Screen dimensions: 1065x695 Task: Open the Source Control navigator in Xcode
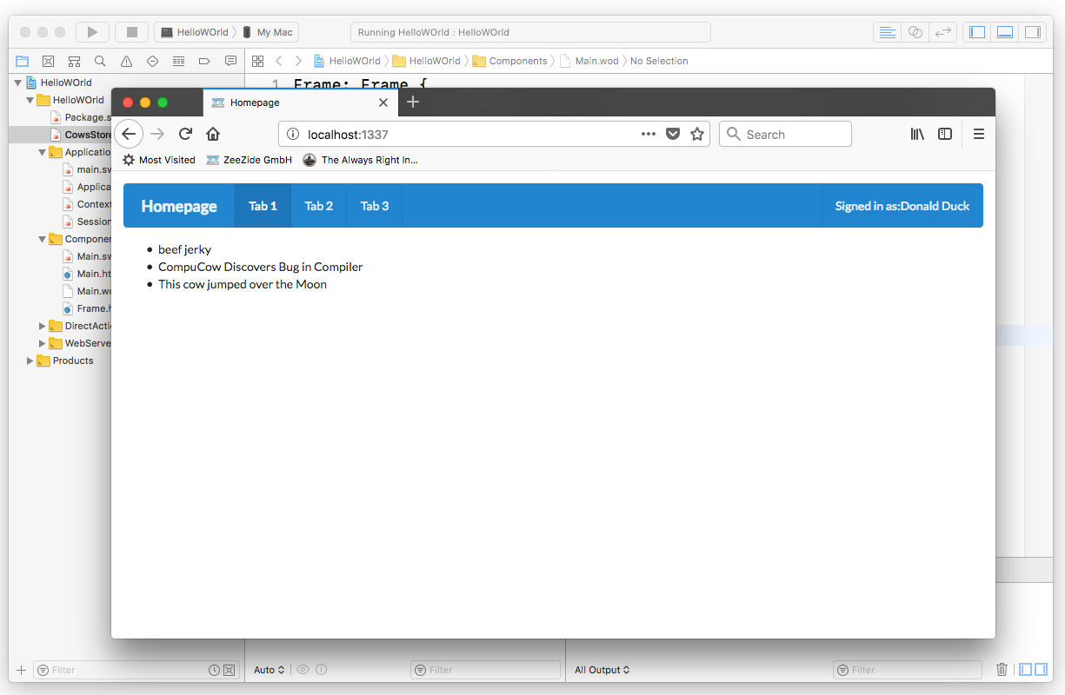click(49, 61)
